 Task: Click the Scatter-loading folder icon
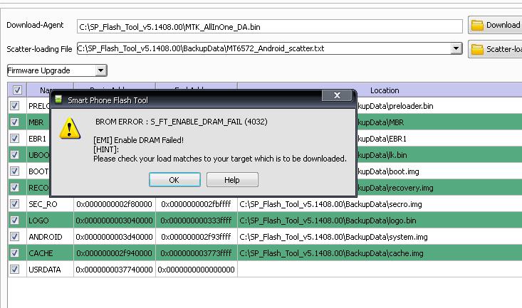477,49
